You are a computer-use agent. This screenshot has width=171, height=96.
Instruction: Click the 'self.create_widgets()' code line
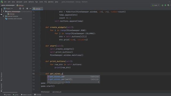tap(62, 49)
